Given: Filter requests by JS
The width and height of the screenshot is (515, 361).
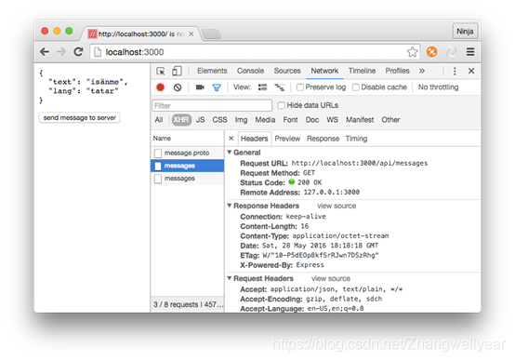Looking at the screenshot, I should point(200,120).
